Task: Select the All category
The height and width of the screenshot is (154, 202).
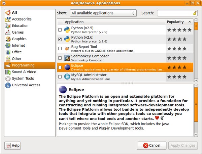Action: point(30,12)
